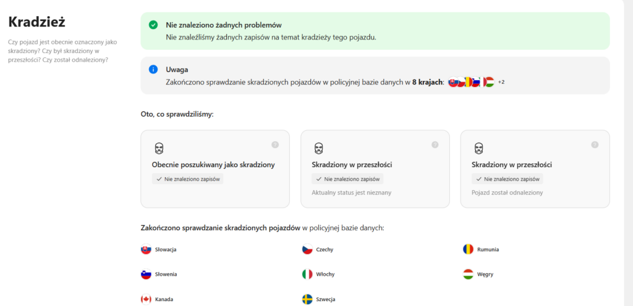Click the thief mask icon on first card
The image size is (633, 306).
point(159,149)
